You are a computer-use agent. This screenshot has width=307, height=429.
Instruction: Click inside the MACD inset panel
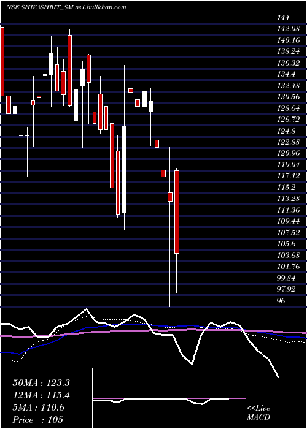[x=169, y=398]
